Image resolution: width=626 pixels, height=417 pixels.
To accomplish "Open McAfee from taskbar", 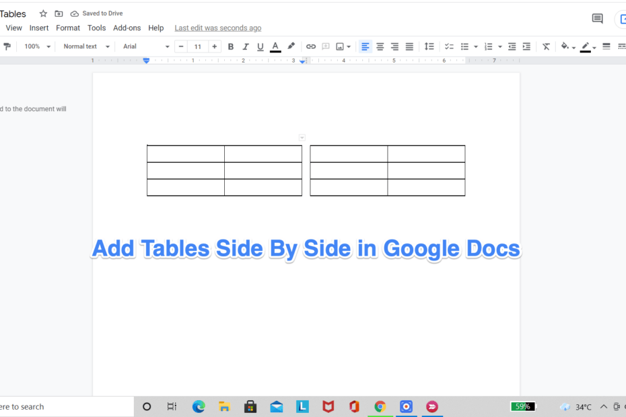I will tap(328, 407).
